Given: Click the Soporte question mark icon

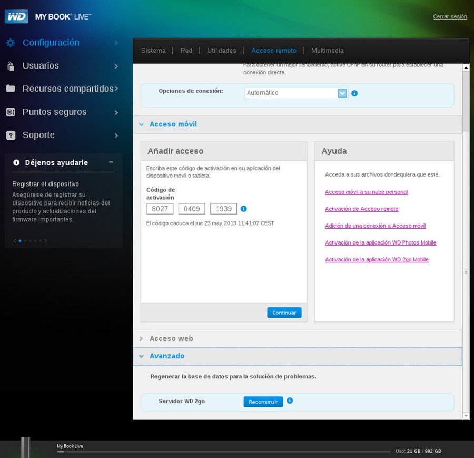Looking at the screenshot, I should tap(11, 135).
